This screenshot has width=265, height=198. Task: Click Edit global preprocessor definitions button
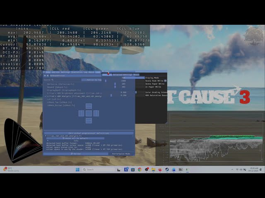click(89, 133)
